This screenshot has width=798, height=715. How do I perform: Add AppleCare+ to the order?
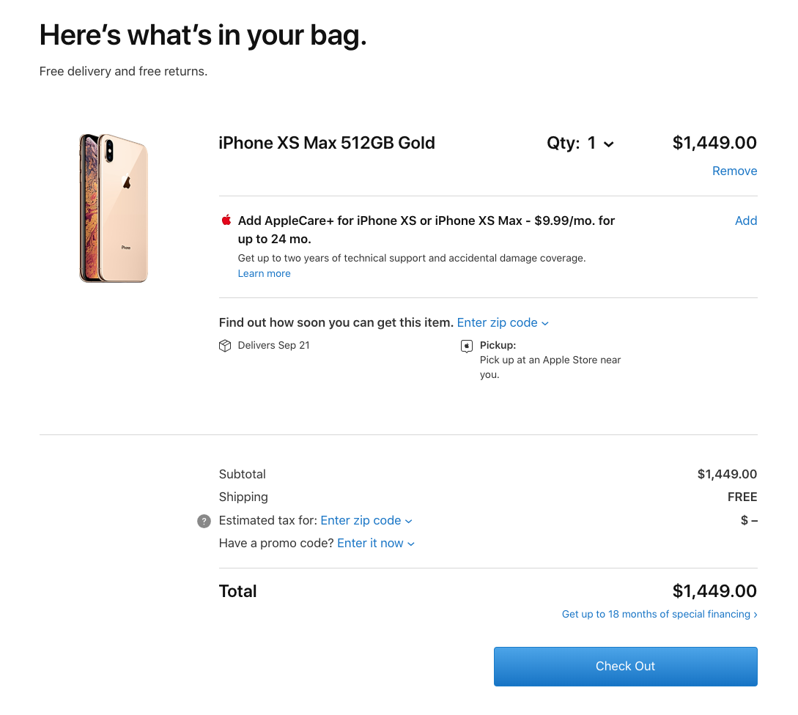pos(745,221)
